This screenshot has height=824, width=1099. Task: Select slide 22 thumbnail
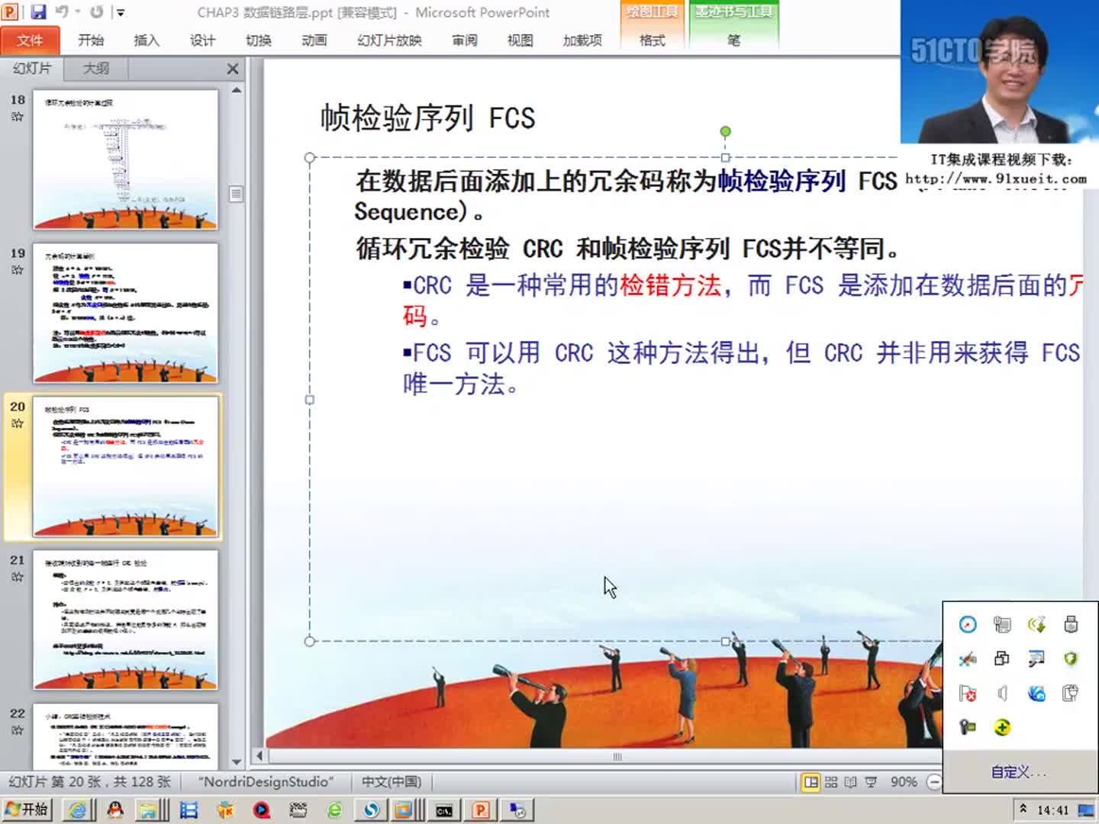[125, 737]
